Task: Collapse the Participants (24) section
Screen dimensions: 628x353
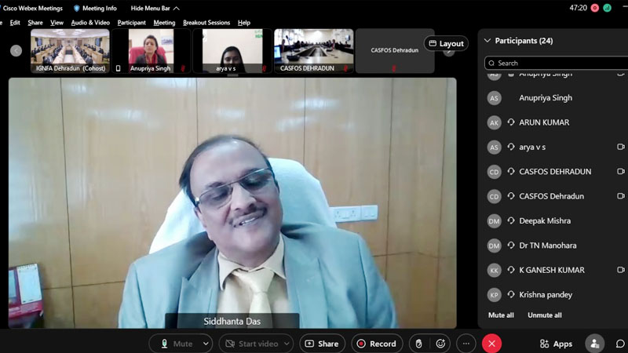Action: click(x=487, y=41)
